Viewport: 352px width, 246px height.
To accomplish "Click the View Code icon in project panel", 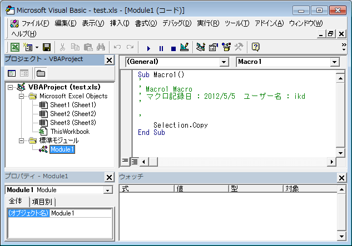I will tap(12, 73).
